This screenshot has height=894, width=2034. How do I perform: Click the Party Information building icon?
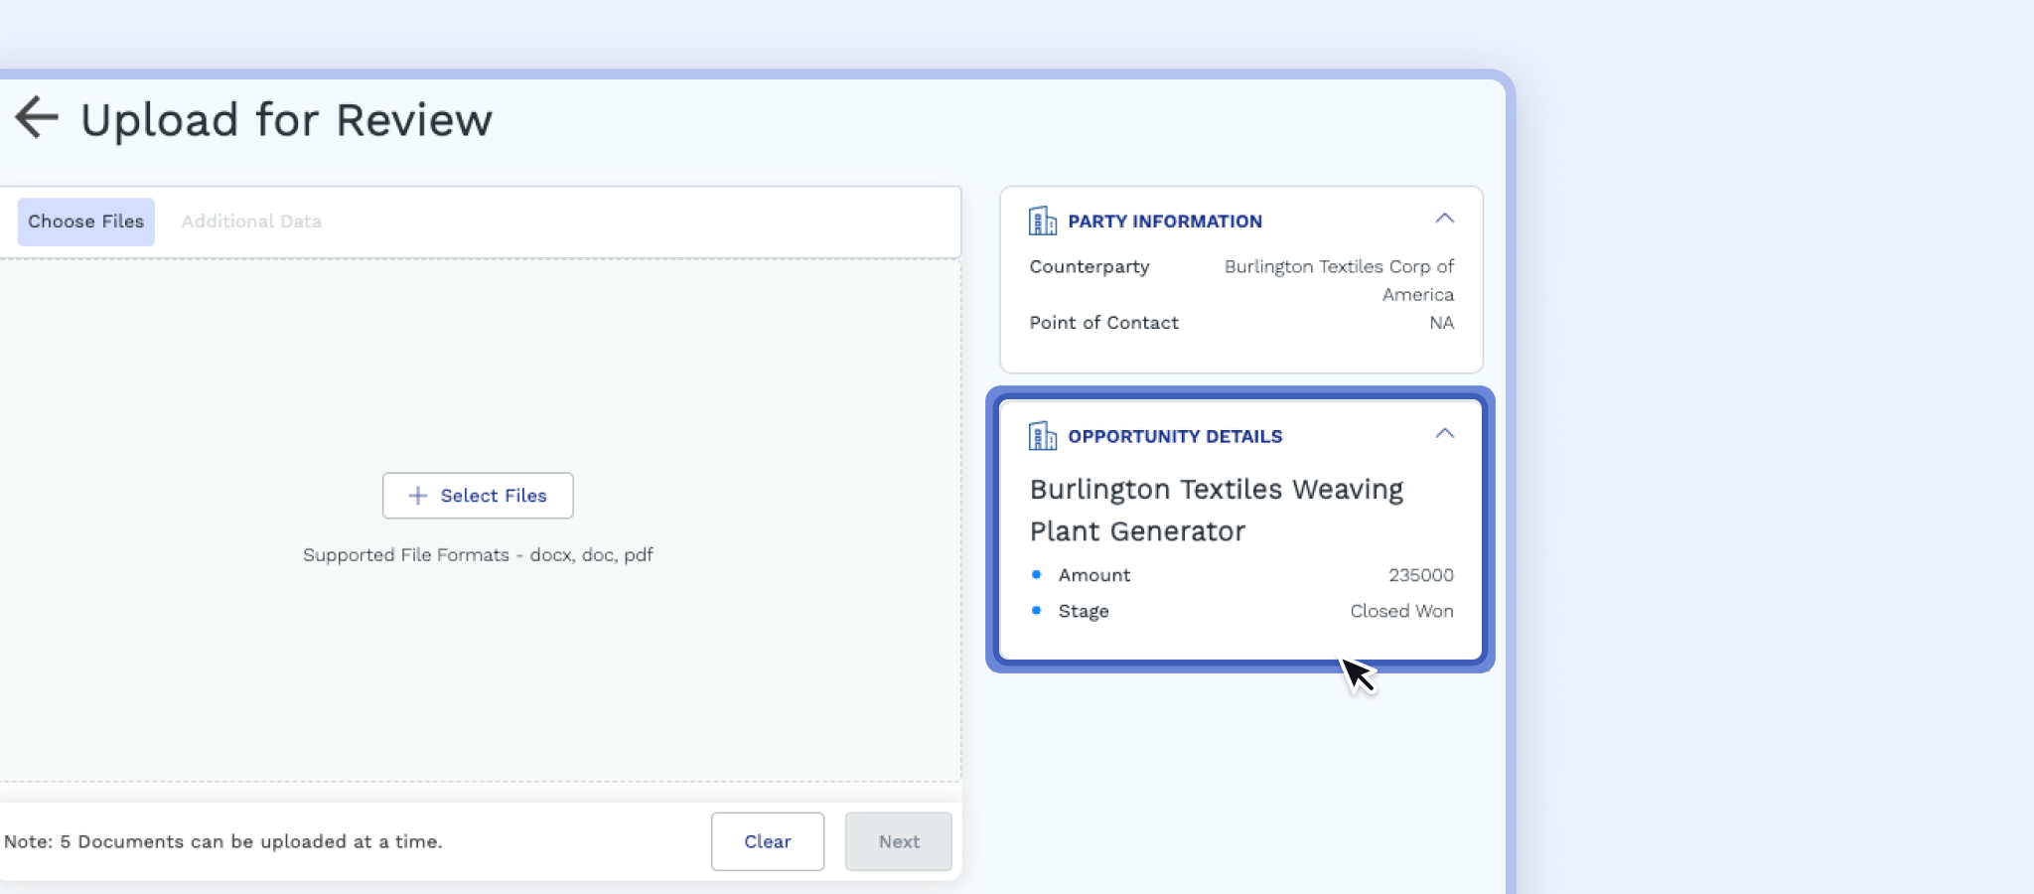point(1042,221)
